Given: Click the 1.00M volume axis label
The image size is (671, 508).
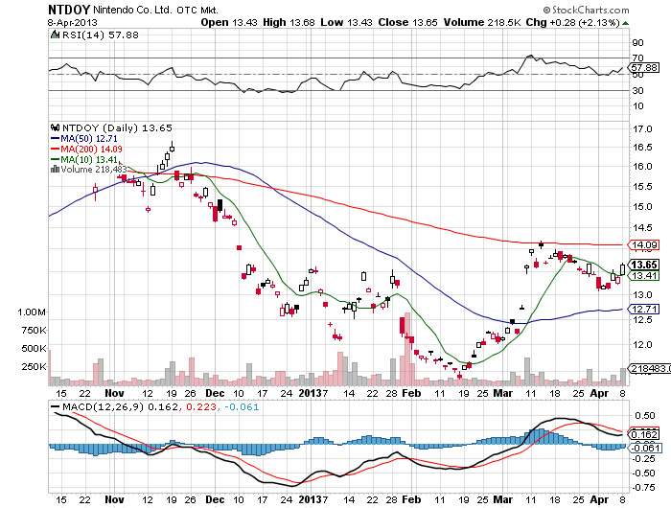Looking at the screenshot, I should 32,312.
